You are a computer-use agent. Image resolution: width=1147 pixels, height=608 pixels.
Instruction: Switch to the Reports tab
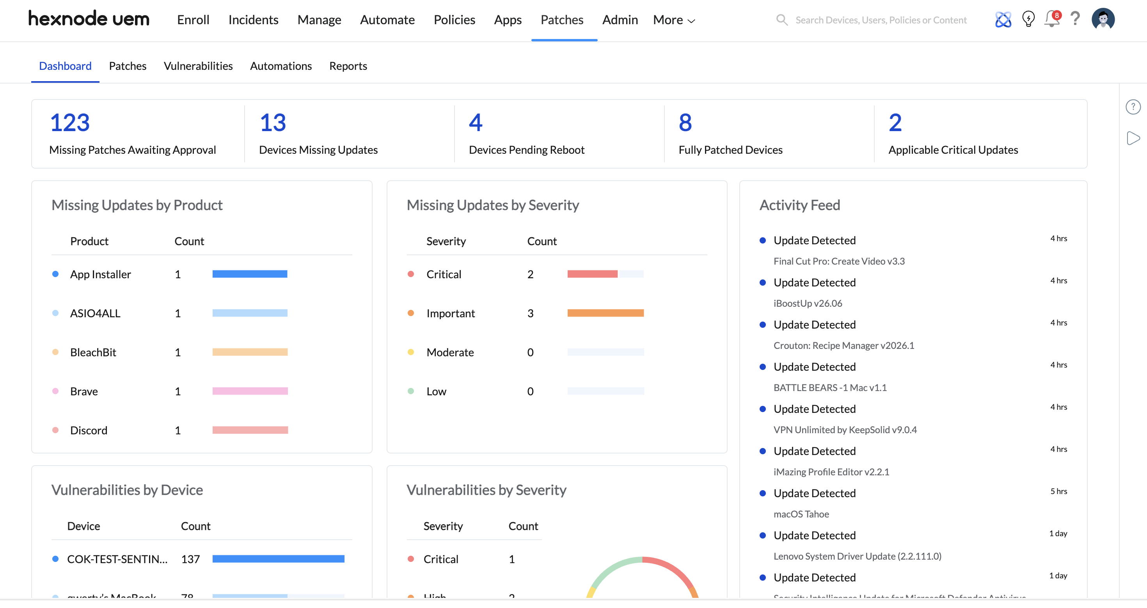(348, 66)
